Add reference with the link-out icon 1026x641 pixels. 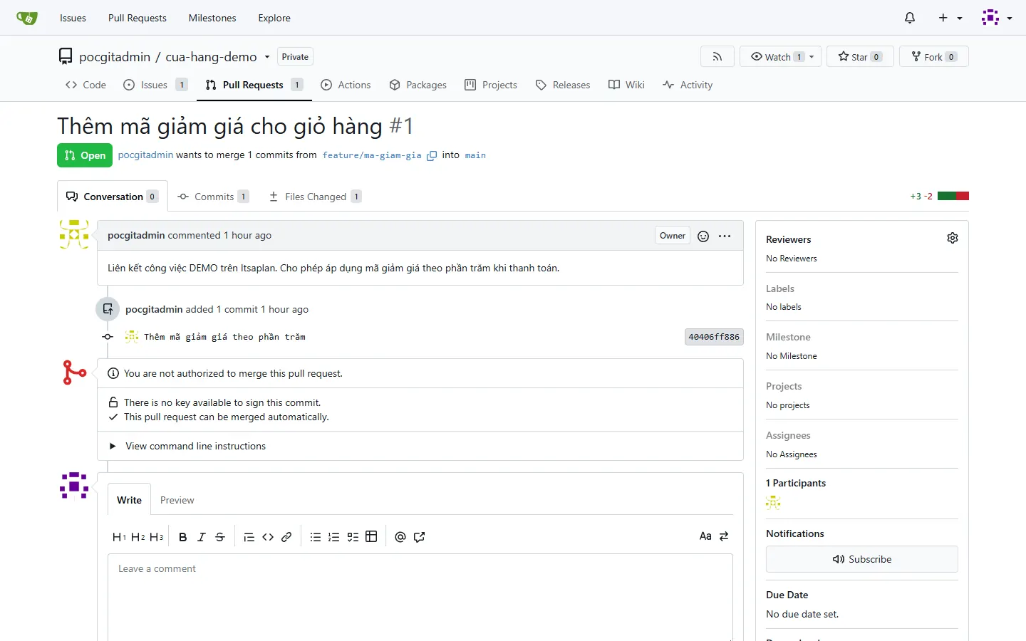tap(419, 537)
